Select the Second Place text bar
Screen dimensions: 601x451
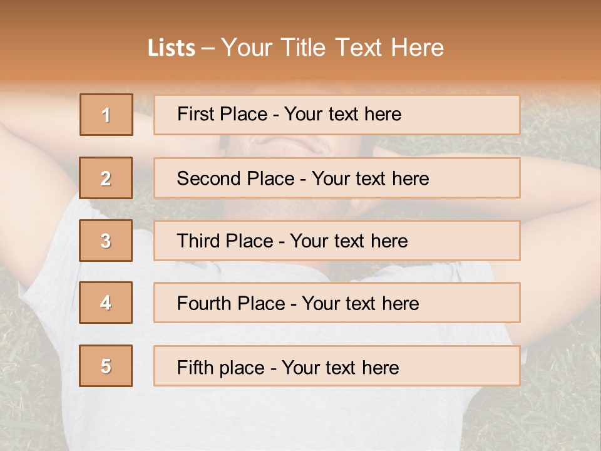337,178
